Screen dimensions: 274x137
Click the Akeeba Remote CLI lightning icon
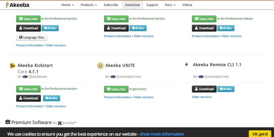[x=187, y=65]
